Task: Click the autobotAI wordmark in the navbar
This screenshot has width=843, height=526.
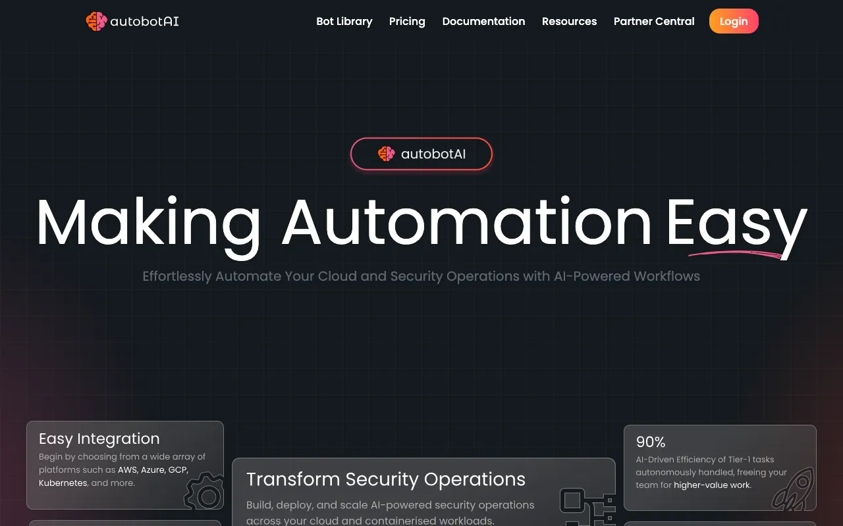Action: click(x=144, y=21)
